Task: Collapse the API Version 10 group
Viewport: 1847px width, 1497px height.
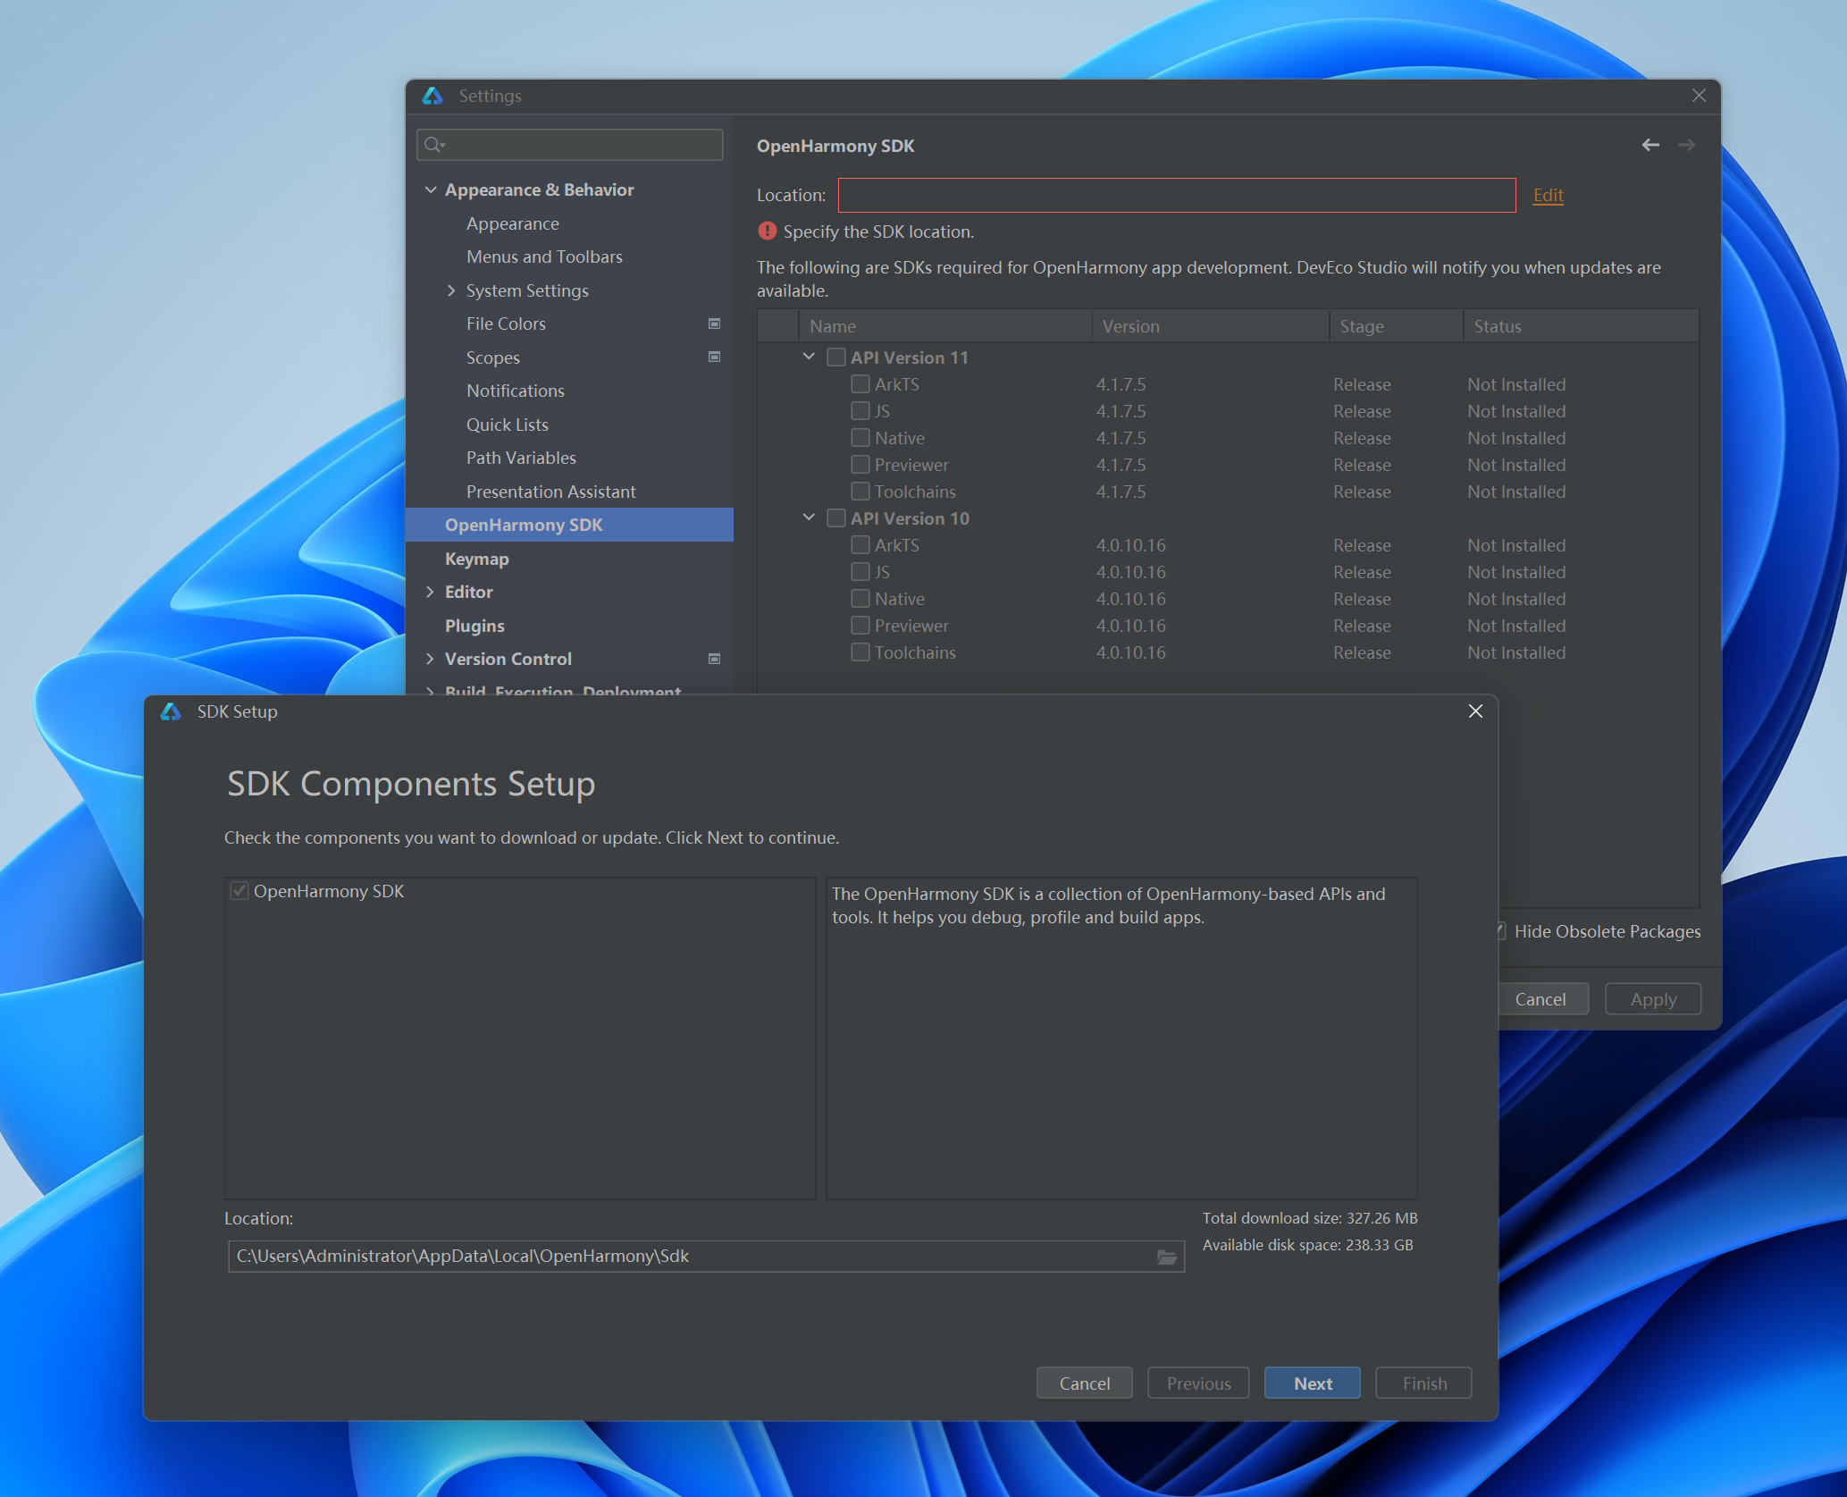Action: coord(809,517)
